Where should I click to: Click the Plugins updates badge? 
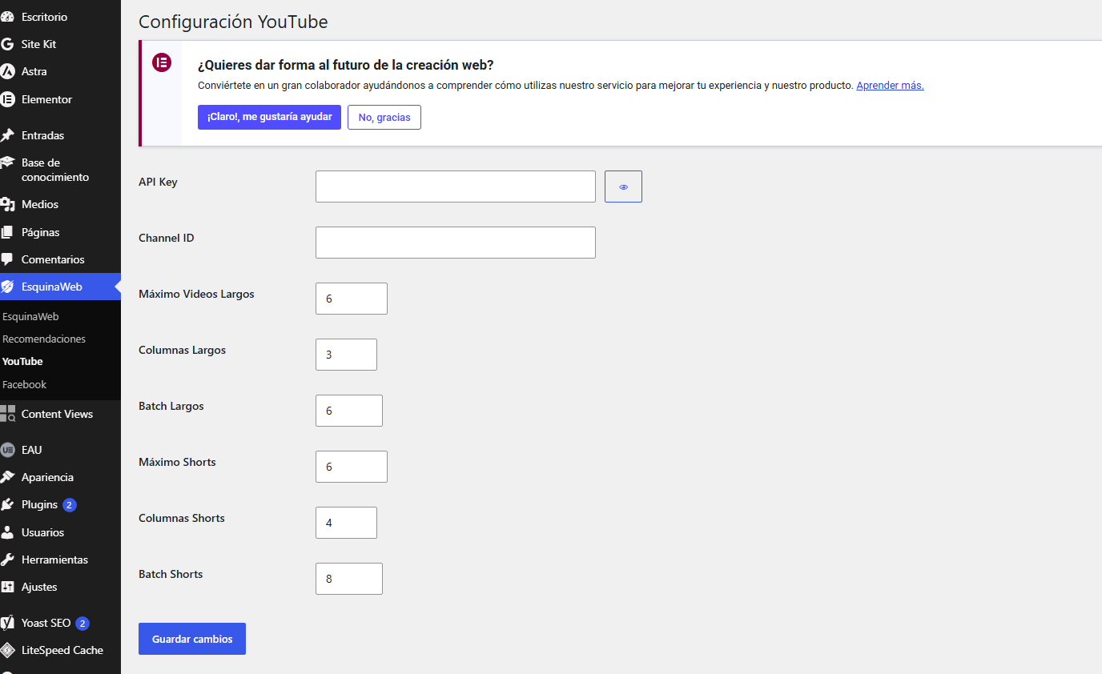pos(70,505)
